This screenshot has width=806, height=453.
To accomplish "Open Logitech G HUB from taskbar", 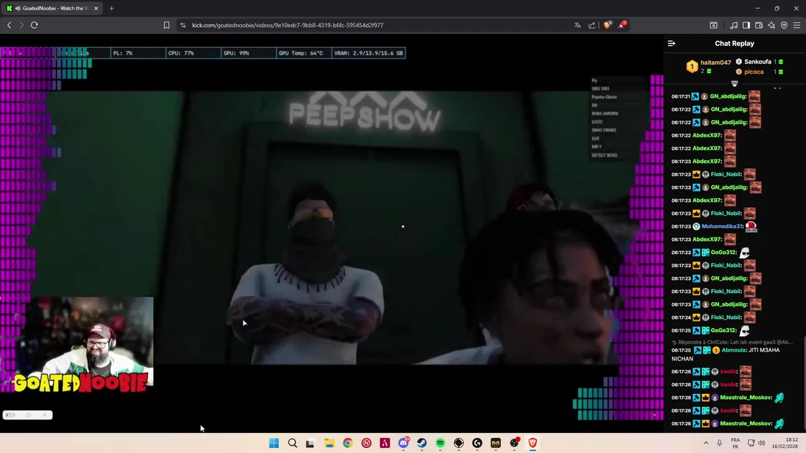I will [x=477, y=443].
